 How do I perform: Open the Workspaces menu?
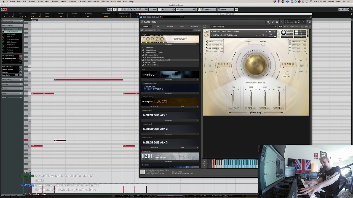93,2
